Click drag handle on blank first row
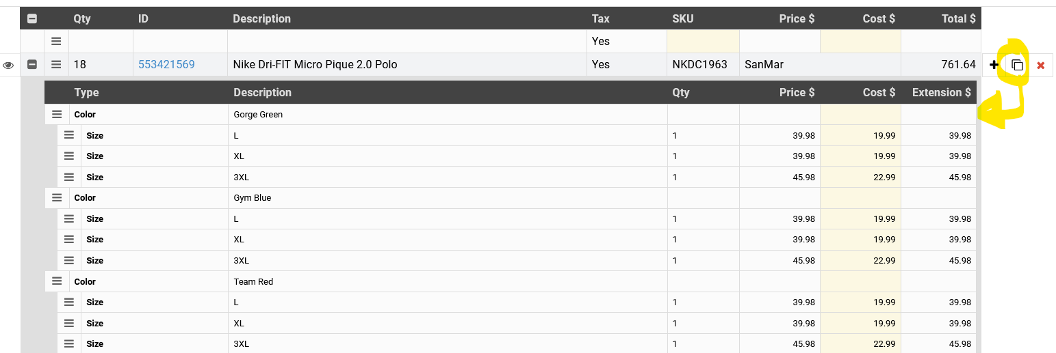 pyautogui.click(x=56, y=42)
